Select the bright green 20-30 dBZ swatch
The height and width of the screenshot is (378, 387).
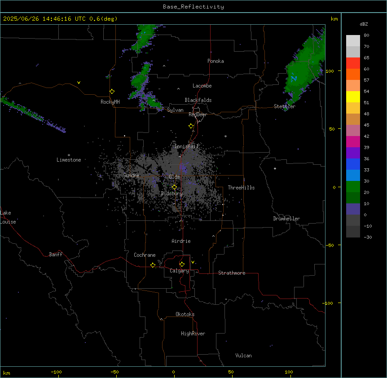(353, 187)
